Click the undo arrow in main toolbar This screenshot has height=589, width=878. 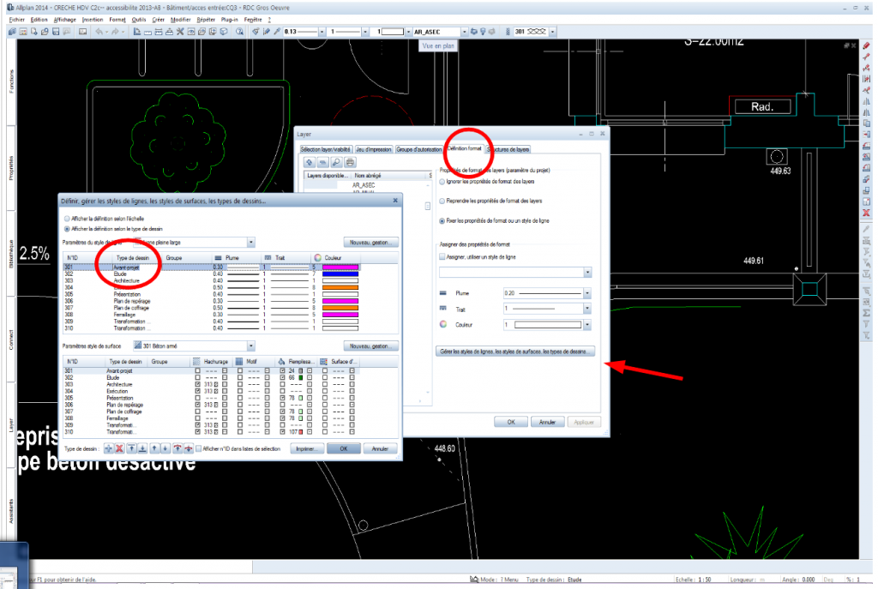pyautogui.click(x=99, y=32)
